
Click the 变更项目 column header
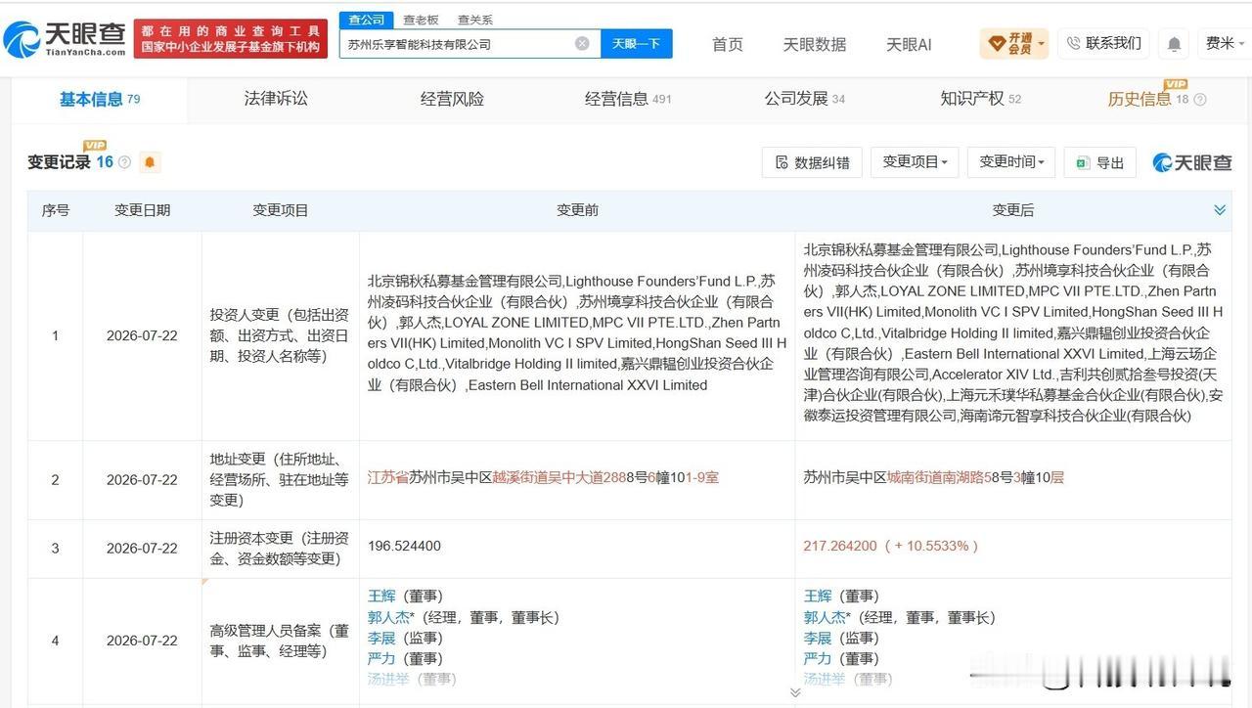(281, 210)
